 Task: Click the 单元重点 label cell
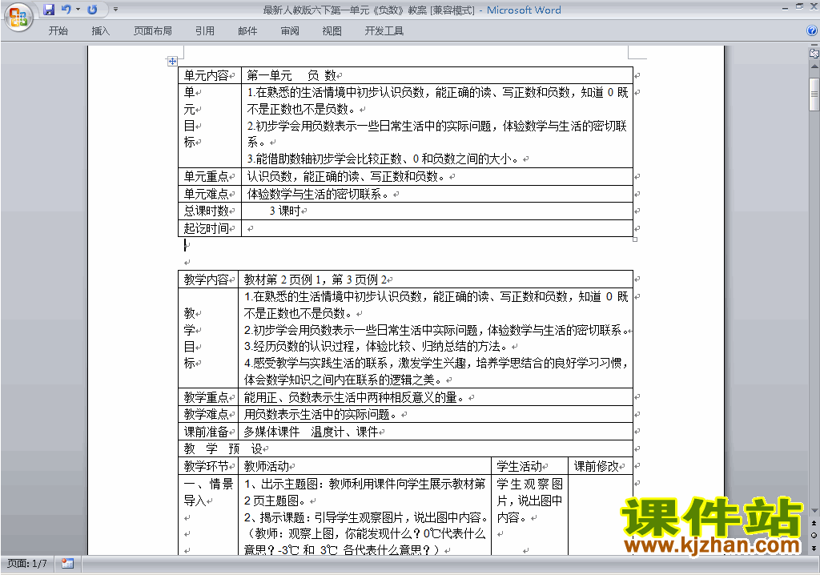click(210, 176)
